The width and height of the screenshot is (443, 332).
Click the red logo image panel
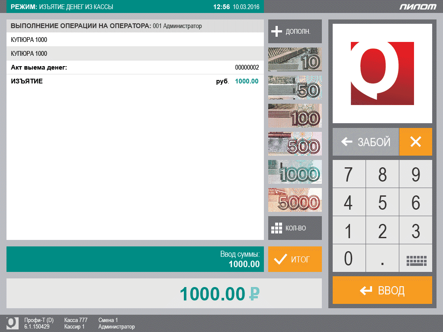tap(382, 73)
